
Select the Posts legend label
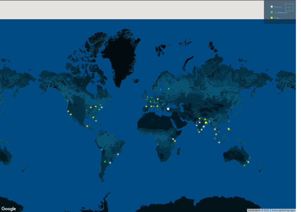click(x=278, y=7)
